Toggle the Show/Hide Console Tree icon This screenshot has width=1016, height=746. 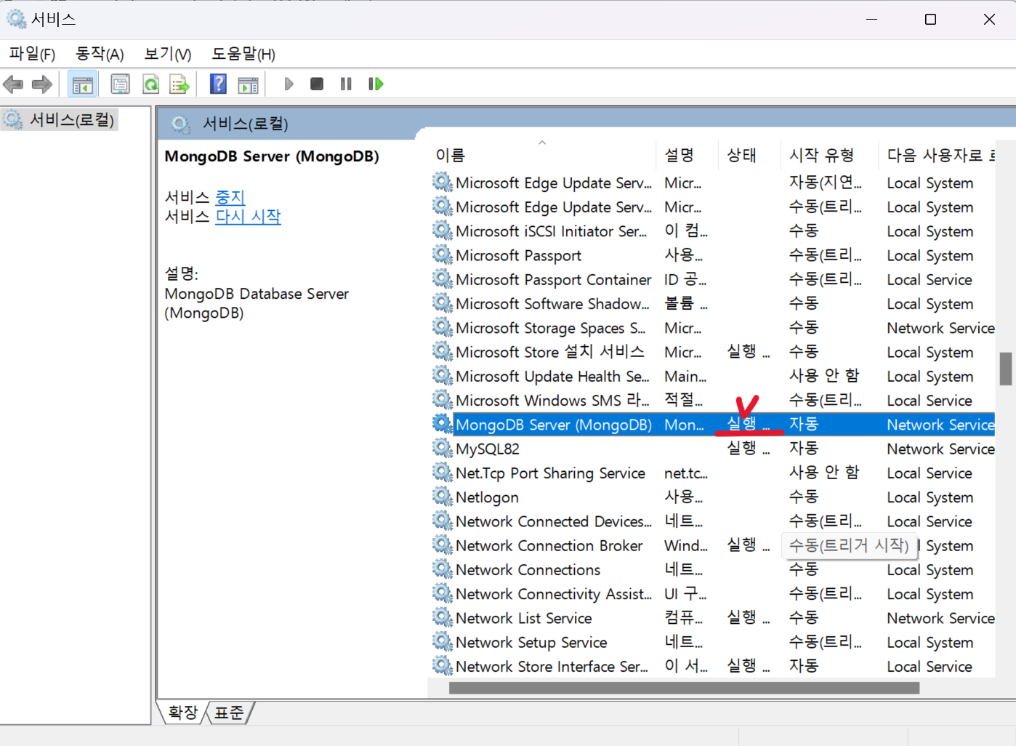(x=83, y=84)
